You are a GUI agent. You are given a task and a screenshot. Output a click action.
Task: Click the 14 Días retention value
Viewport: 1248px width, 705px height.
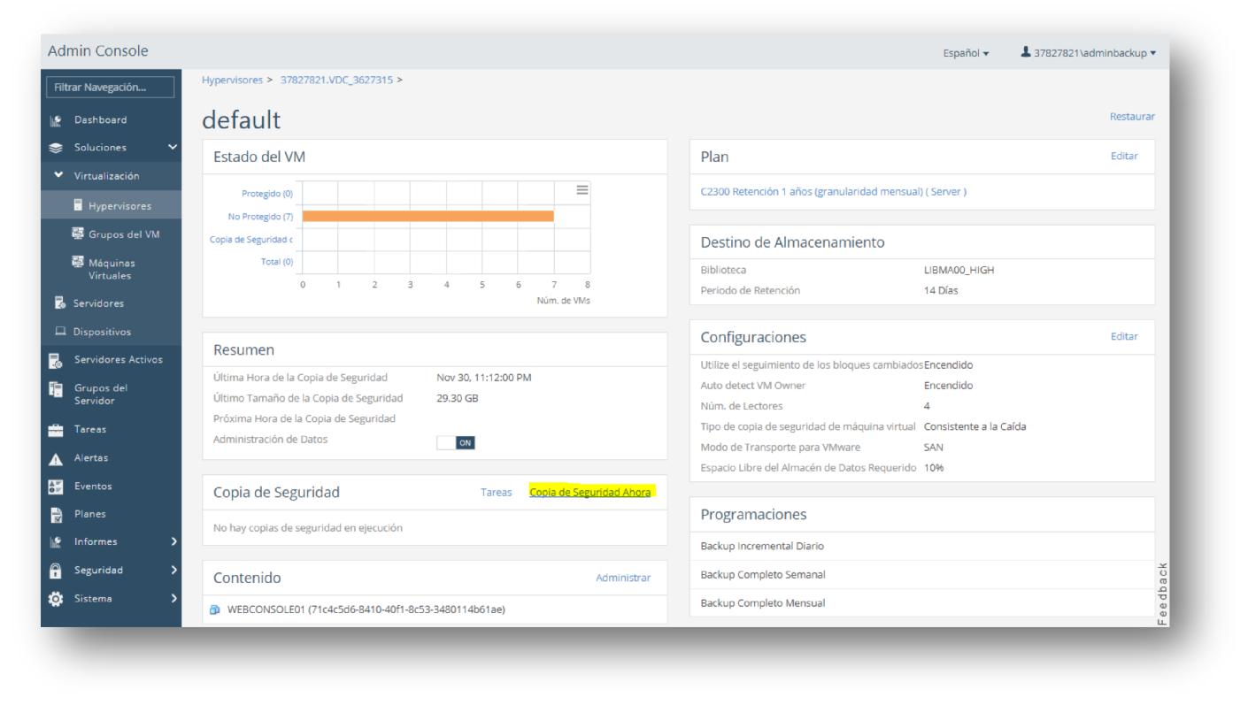(941, 288)
